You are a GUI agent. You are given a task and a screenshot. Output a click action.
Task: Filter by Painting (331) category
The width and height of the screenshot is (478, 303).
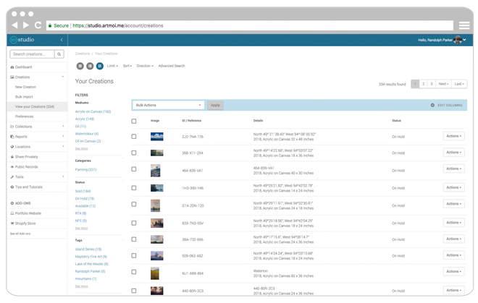pyautogui.click(x=85, y=169)
